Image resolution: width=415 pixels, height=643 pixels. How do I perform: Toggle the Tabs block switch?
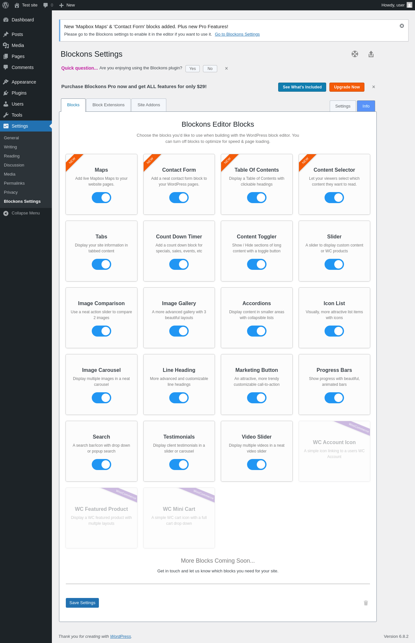101,264
